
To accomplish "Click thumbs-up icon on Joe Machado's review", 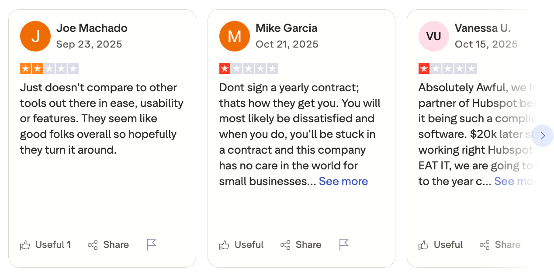I will [x=25, y=245].
